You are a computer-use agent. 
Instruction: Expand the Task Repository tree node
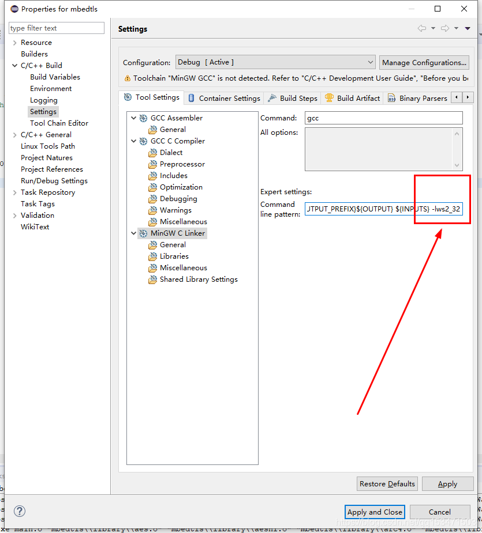[x=14, y=192]
